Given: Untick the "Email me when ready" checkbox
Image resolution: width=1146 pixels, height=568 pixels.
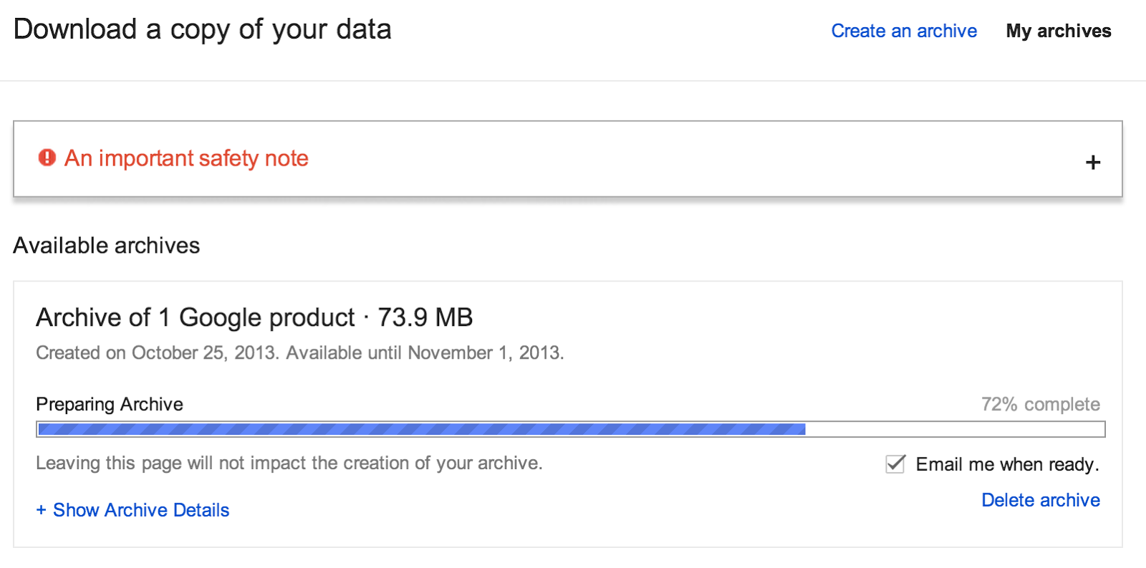Looking at the screenshot, I should (x=895, y=464).
